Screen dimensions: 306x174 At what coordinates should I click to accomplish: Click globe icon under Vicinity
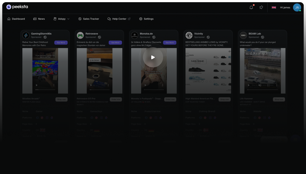click(208, 37)
